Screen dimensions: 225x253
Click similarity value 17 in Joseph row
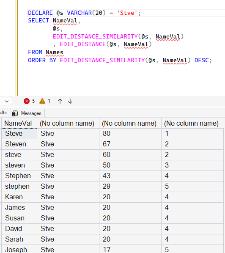click(x=130, y=249)
